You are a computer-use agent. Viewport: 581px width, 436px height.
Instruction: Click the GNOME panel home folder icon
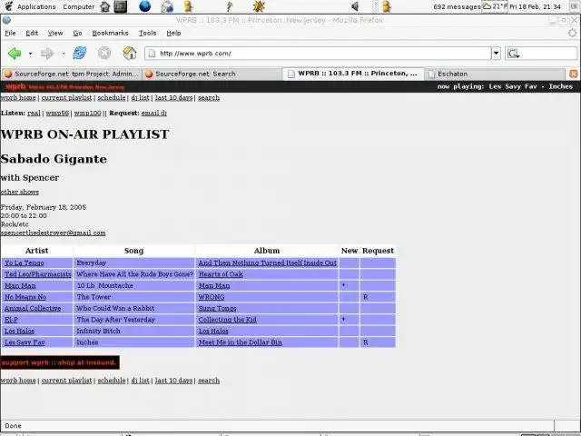[105, 6]
